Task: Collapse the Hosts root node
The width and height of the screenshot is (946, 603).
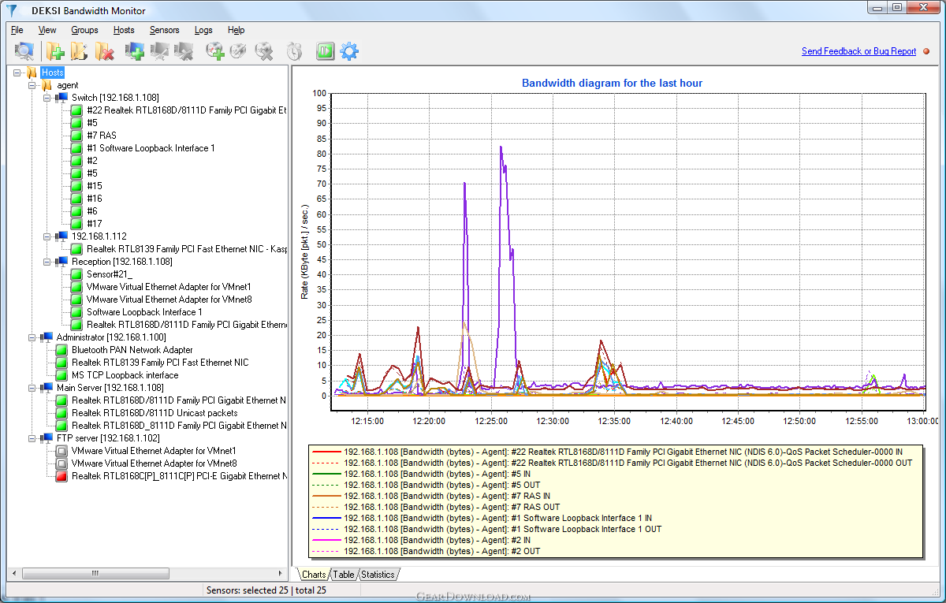Action: 17,73
